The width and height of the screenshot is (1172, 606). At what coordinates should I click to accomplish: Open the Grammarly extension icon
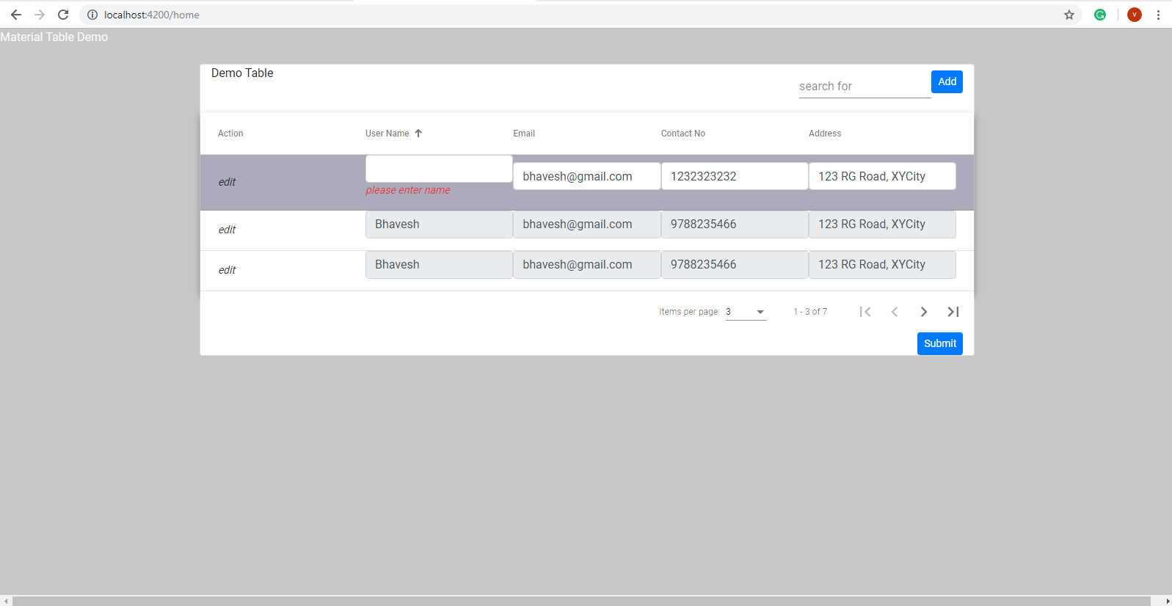(x=1100, y=15)
